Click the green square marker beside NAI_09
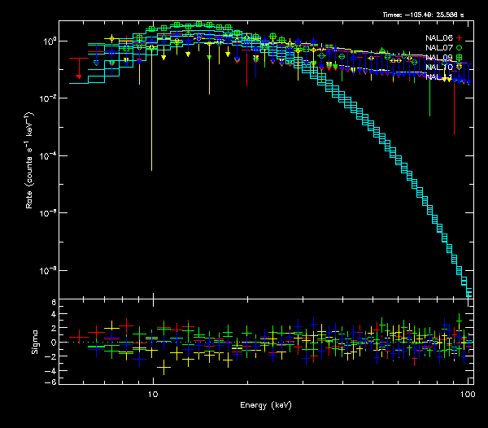Screen dimensions: 488x428 459,58
